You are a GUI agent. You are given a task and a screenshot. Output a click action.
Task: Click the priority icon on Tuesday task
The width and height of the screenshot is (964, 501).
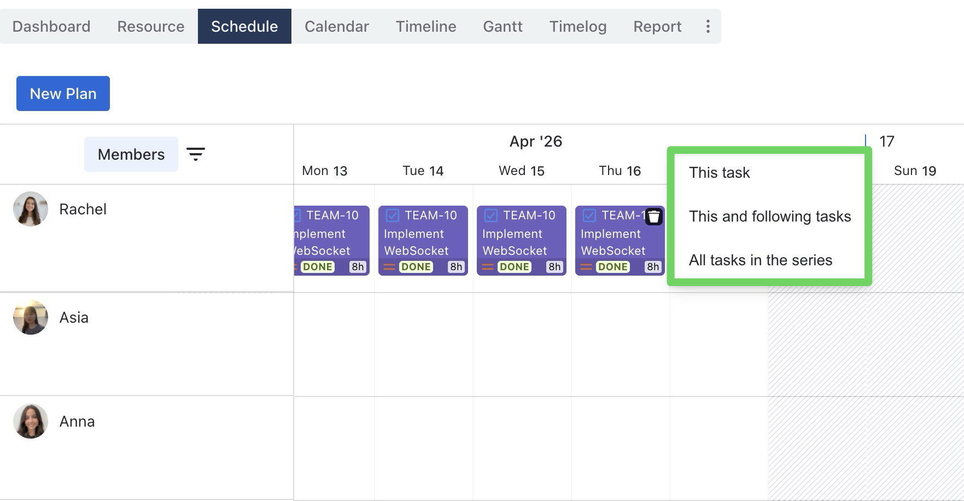point(389,267)
